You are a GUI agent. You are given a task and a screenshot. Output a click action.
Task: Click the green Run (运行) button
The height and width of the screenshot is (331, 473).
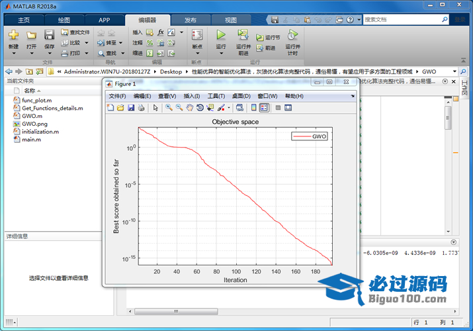click(x=221, y=34)
